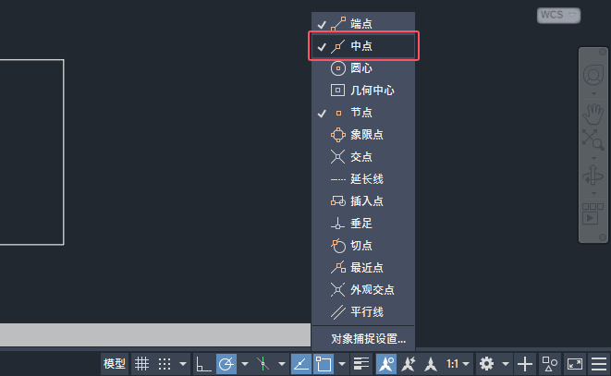
Task: Choose 平行线 parallel from snap menu
Action: [362, 312]
